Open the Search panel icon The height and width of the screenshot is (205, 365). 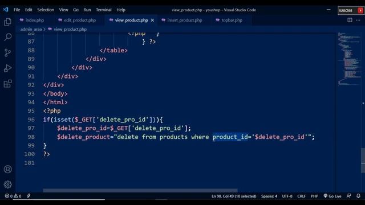(7, 37)
